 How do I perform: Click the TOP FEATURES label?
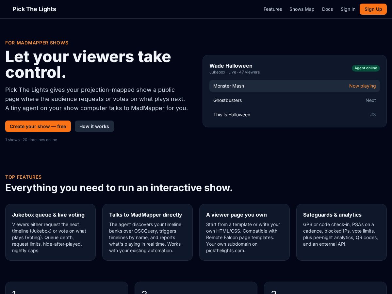pos(24,177)
